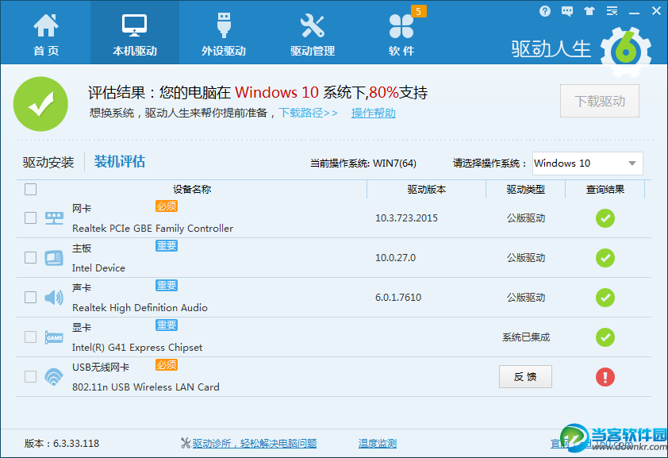Minimize the 驱动人生 window
668x458 pixels.
pos(635,11)
